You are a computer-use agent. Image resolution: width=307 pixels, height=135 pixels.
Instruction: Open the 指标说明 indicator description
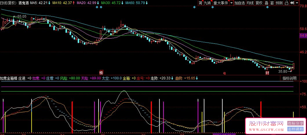pos(290,78)
